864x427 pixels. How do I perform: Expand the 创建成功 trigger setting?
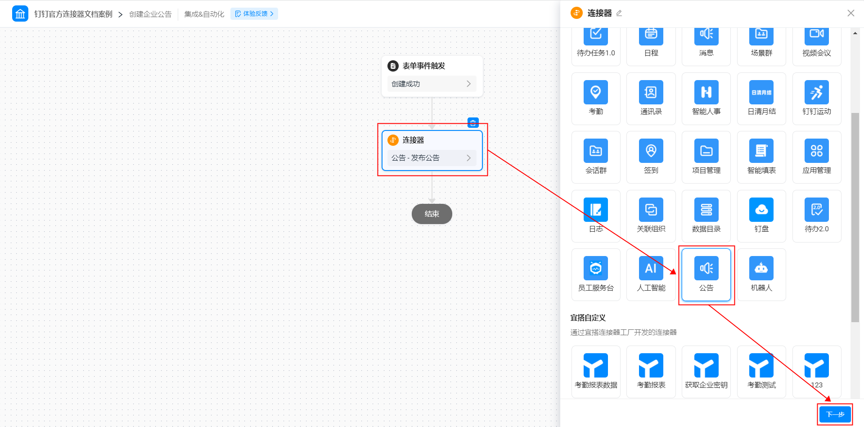(432, 84)
